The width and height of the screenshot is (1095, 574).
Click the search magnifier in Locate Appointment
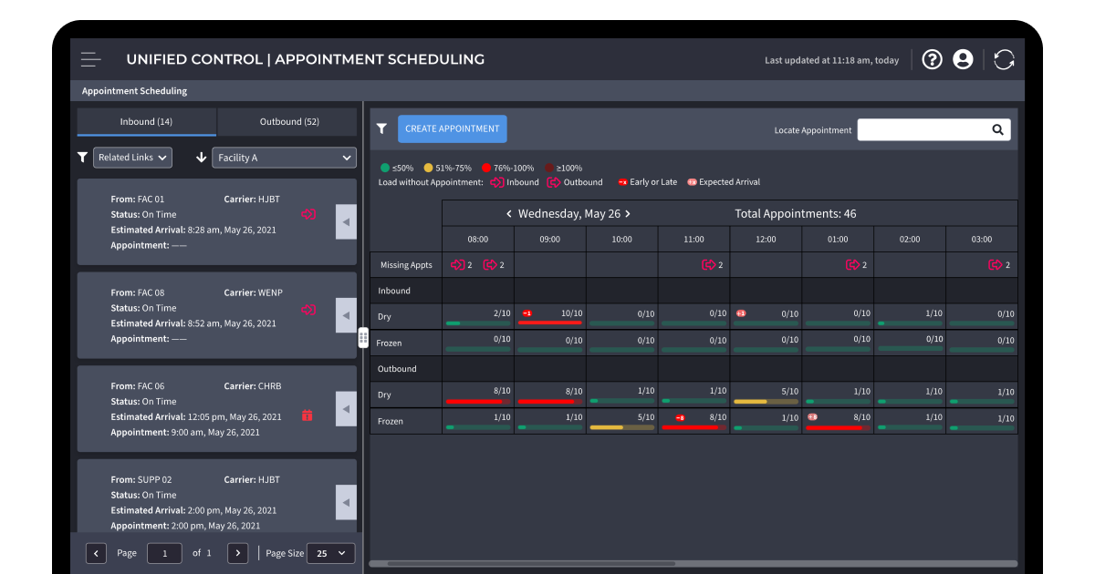pos(998,129)
